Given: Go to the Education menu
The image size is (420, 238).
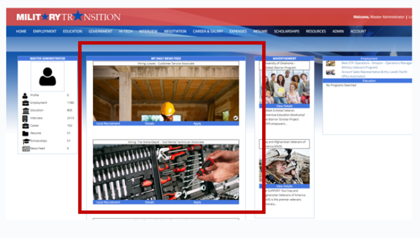Looking at the screenshot, I should (x=72, y=31).
